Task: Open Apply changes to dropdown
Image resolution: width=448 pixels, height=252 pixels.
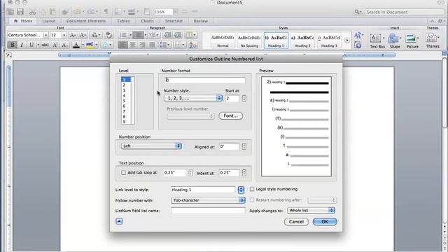Action: (x=311, y=210)
